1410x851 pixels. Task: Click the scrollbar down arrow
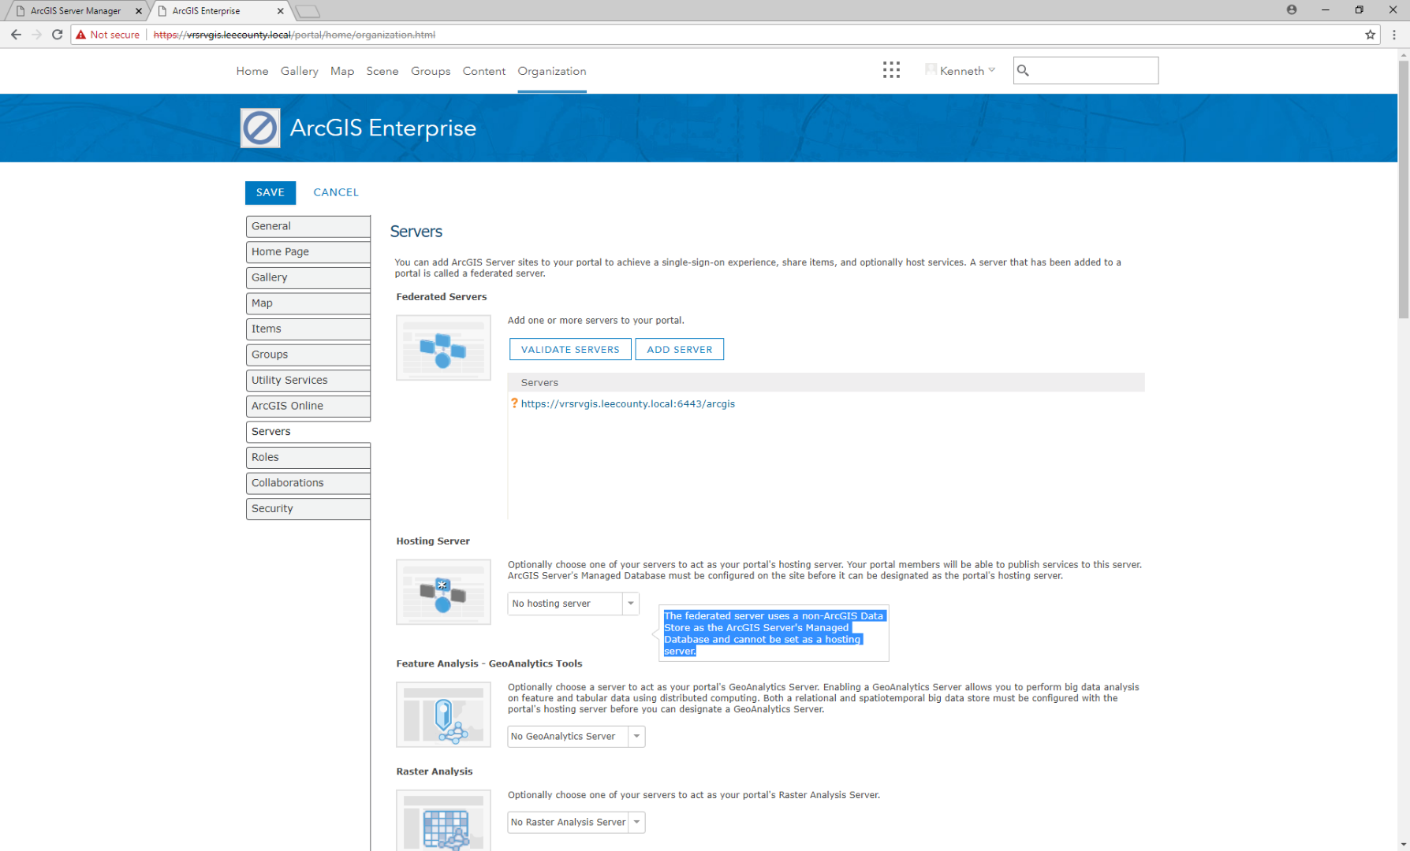[1404, 845]
